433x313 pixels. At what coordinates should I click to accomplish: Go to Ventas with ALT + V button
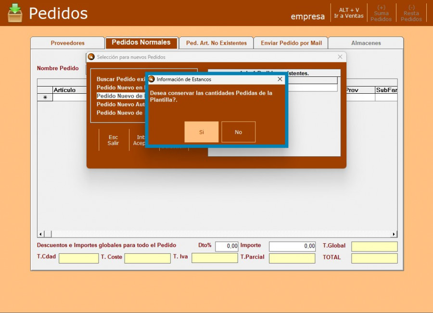[349, 13]
